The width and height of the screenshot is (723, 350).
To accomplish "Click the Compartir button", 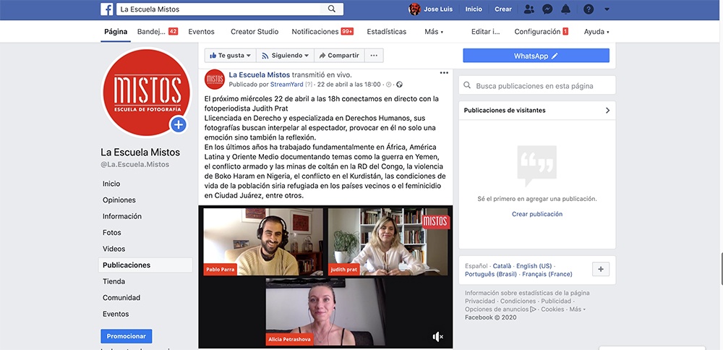I will point(339,56).
